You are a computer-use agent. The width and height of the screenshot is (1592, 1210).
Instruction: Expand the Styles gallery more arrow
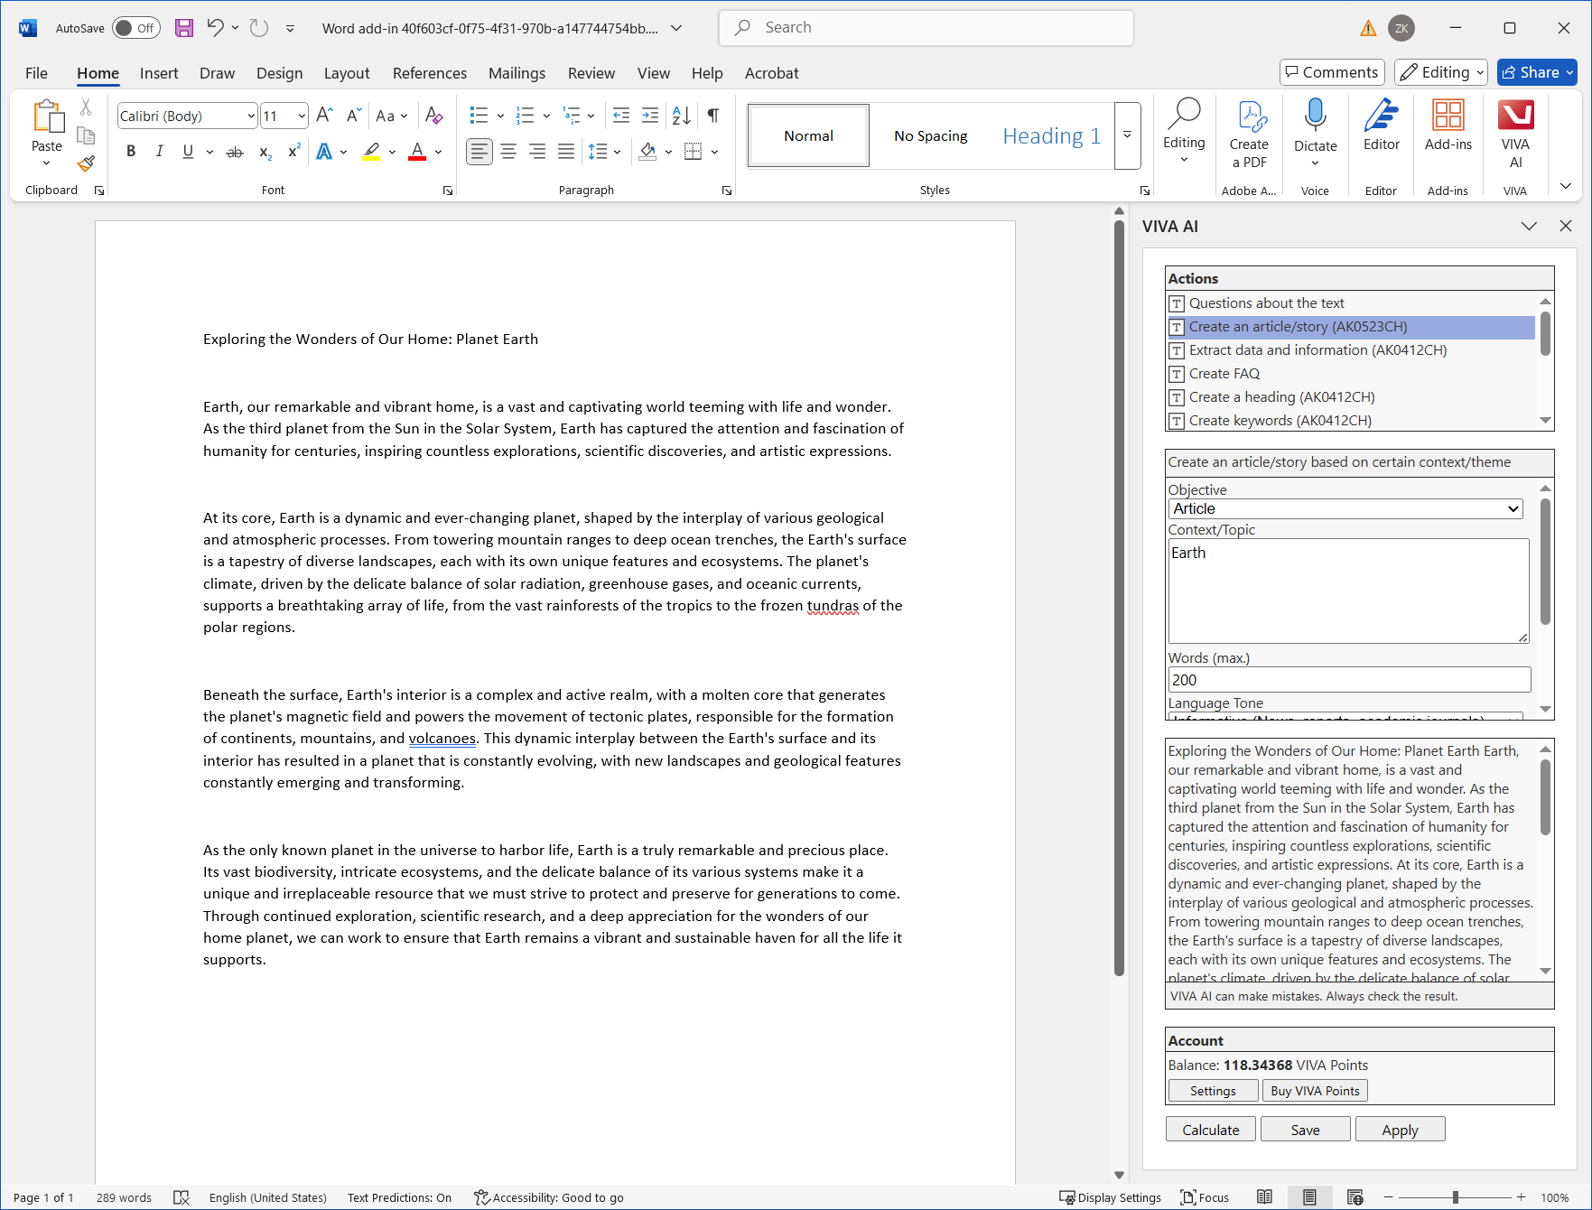coord(1127,135)
